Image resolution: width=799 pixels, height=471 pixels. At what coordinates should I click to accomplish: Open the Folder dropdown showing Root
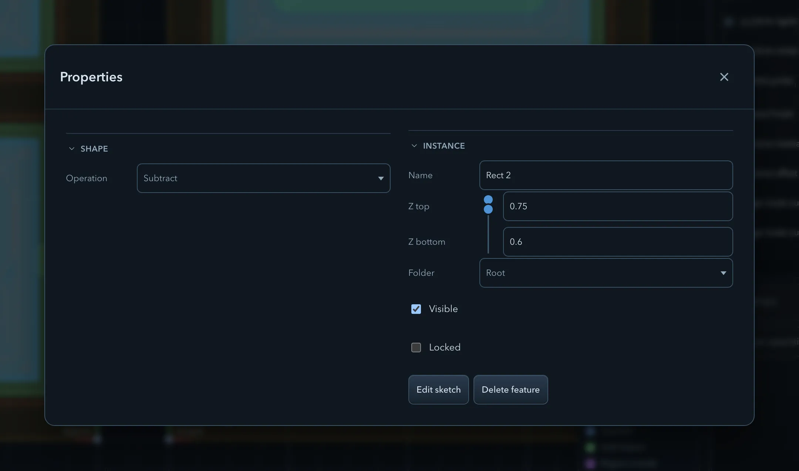pyautogui.click(x=606, y=273)
